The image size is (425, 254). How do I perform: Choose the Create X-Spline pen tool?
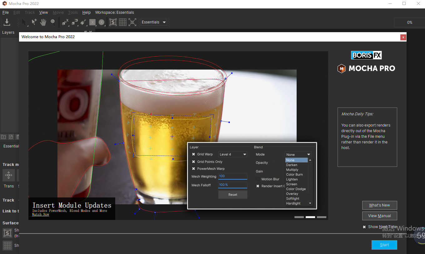point(65,22)
